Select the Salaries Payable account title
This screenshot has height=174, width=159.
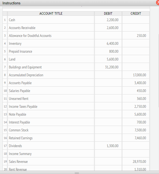20,91
